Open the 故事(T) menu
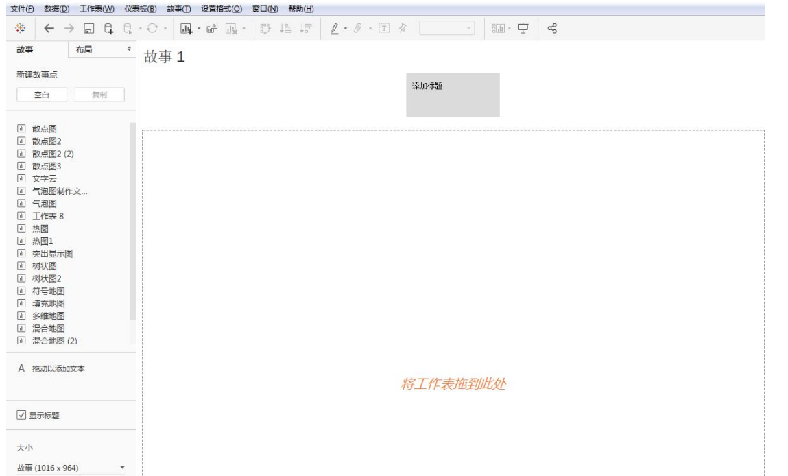The height and width of the screenshot is (476, 788). click(x=179, y=9)
